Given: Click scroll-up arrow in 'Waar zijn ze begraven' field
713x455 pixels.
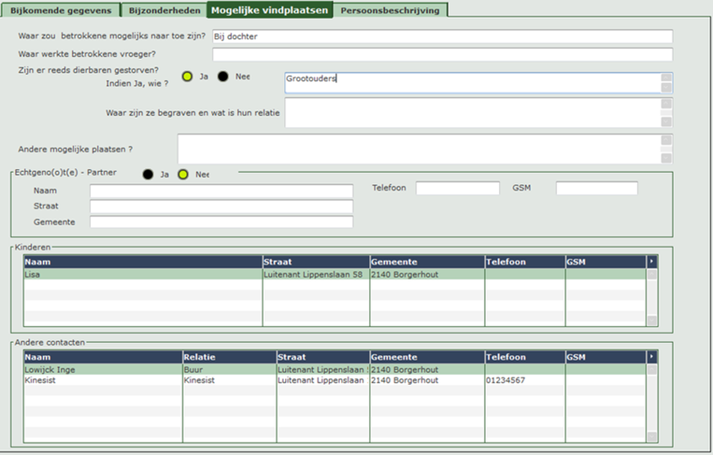Looking at the screenshot, I should point(666,104).
